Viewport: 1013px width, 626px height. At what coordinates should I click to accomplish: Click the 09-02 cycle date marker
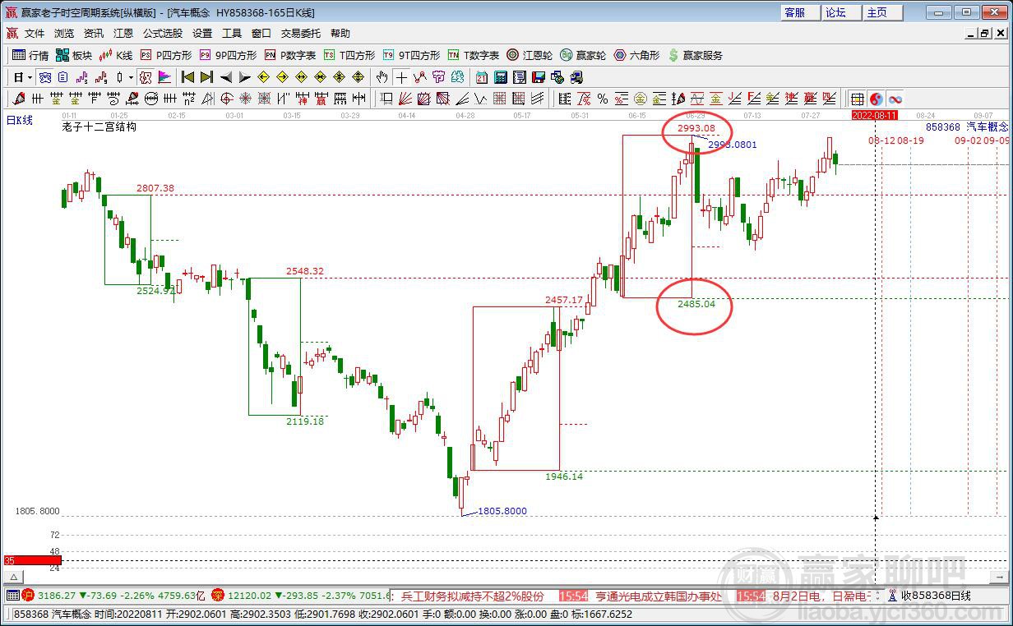pyautogui.click(x=968, y=140)
